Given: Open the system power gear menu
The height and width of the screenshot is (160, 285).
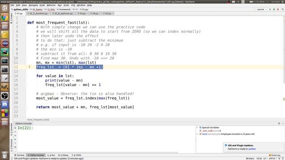Looking at the screenshot, I should [283, 2].
